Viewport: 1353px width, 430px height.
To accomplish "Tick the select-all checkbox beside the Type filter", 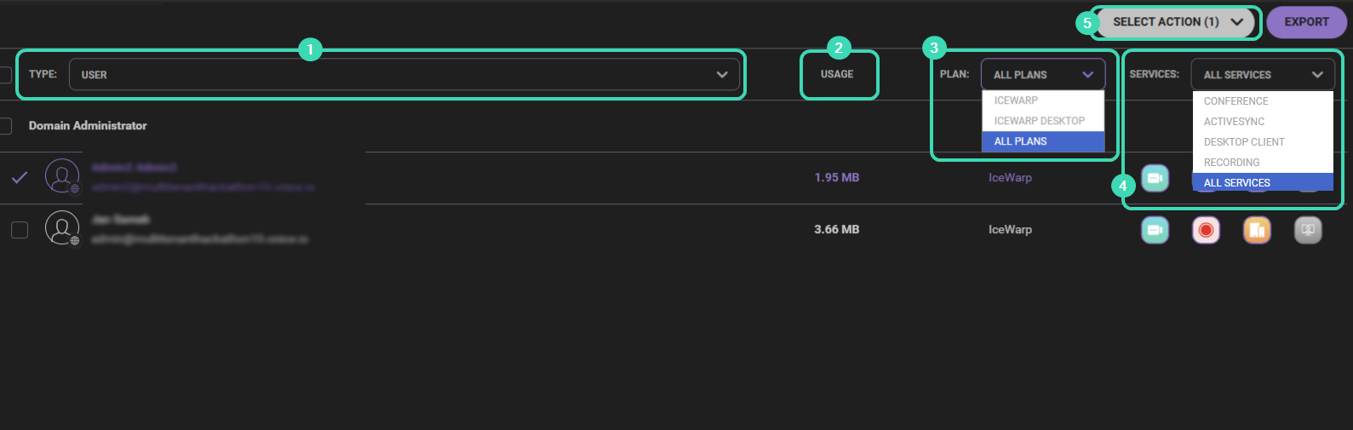I will [x=5, y=75].
